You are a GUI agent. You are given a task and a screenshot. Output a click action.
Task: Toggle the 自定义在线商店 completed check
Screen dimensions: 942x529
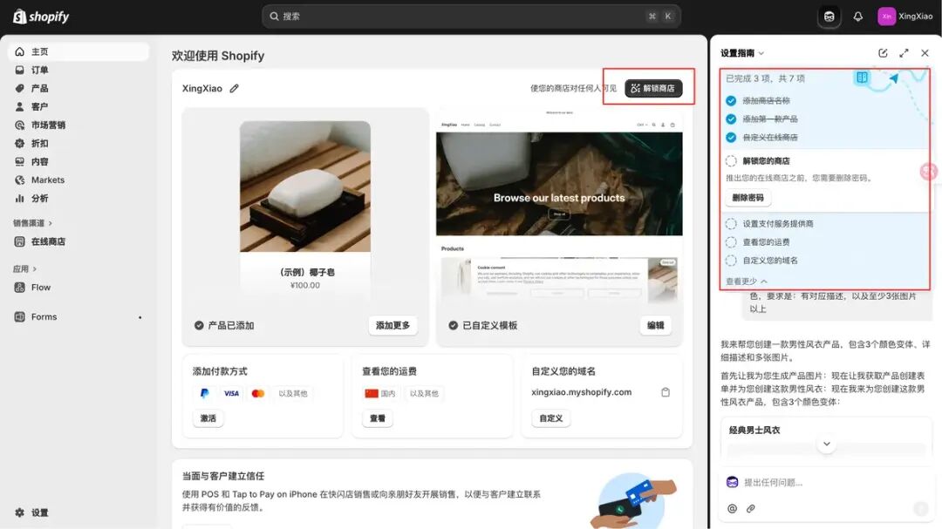[731, 138]
